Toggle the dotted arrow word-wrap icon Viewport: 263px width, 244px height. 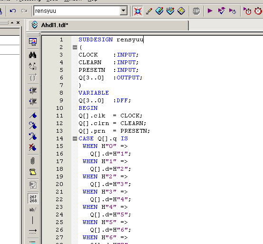pyautogui.click(x=33, y=231)
